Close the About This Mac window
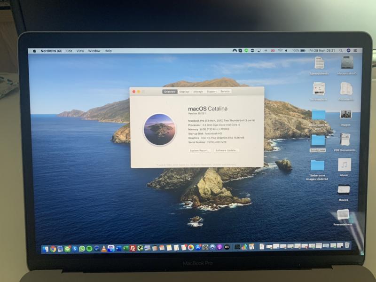376x282 pixels. click(134, 92)
